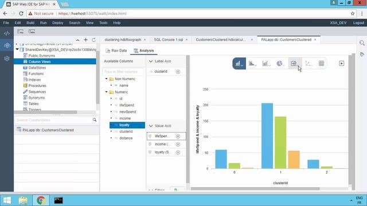Remove clusterId from the Label Axis
Image resolution: width=367 pixels, height=206 pixels.
[x=178, y=72]
